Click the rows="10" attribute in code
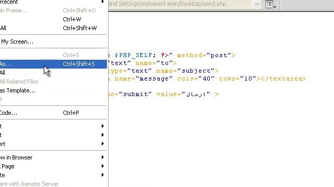 click(238, 78)
